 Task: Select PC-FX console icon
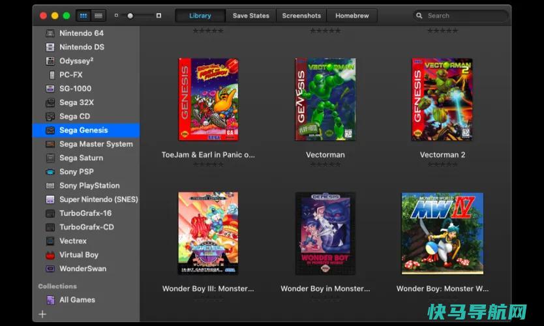tap(52, 75)
